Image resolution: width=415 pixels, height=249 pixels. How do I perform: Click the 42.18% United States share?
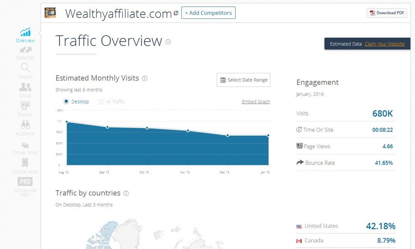click(380, 226)
